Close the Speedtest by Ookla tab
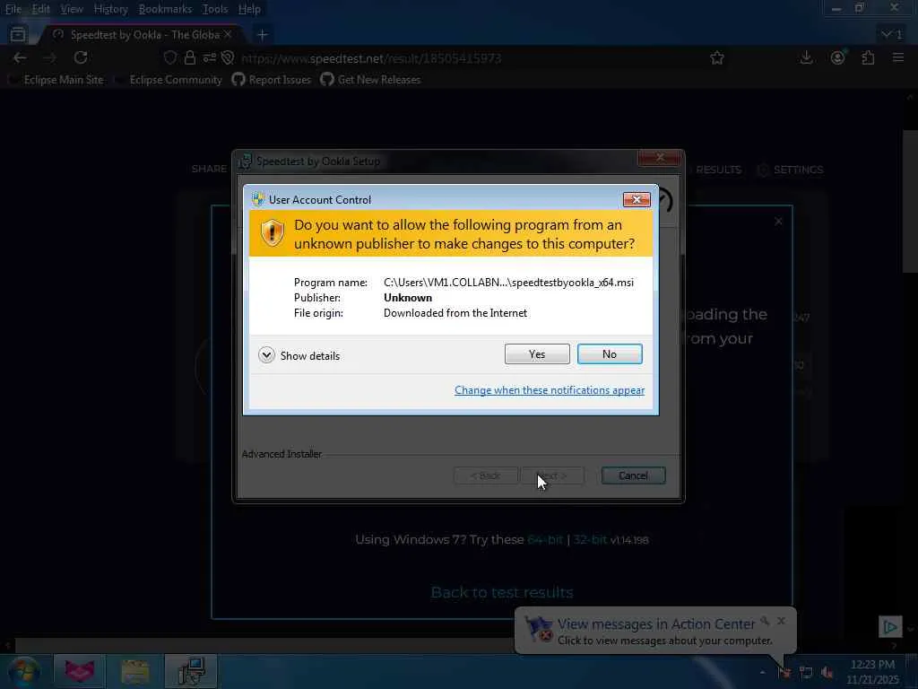This screenshot has width=918, height=689. pos(229,35)
